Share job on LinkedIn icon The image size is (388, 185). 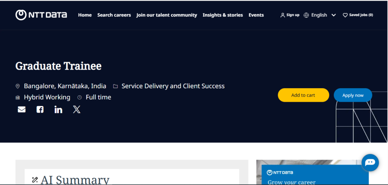pos(58,109)
